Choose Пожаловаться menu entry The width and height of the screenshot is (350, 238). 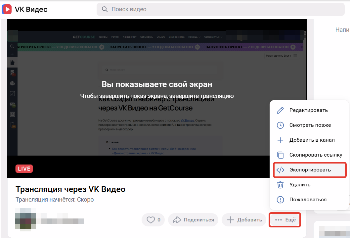[x=309, y=200]
